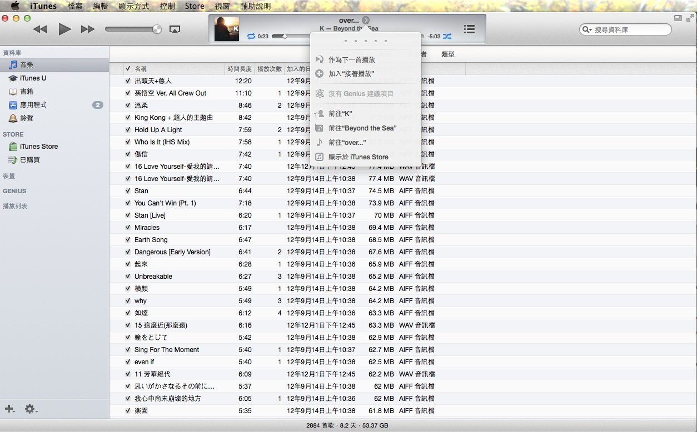This screenshot has width=697, height=432.
Task: Open the AirPlay output icon
Action: point(175,29)
